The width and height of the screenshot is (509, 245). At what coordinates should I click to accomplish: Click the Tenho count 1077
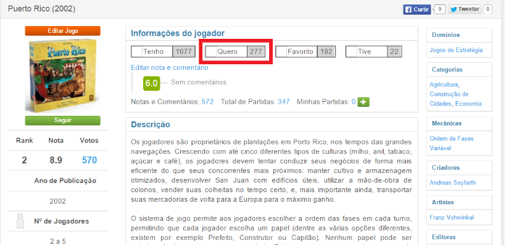coord(184,52)
